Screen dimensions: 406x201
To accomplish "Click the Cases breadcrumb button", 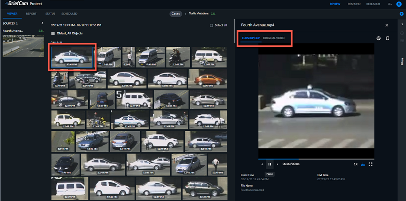I will tap(176, 14).
